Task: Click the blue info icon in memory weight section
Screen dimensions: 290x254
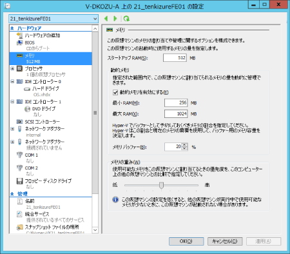Action: coord(115,200)
